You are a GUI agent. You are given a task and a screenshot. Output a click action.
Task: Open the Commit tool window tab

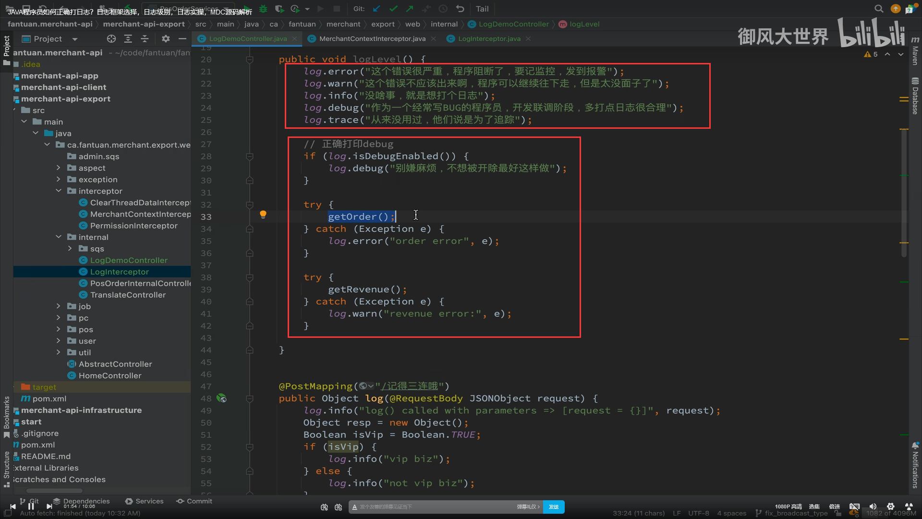[x=194, y=501]
